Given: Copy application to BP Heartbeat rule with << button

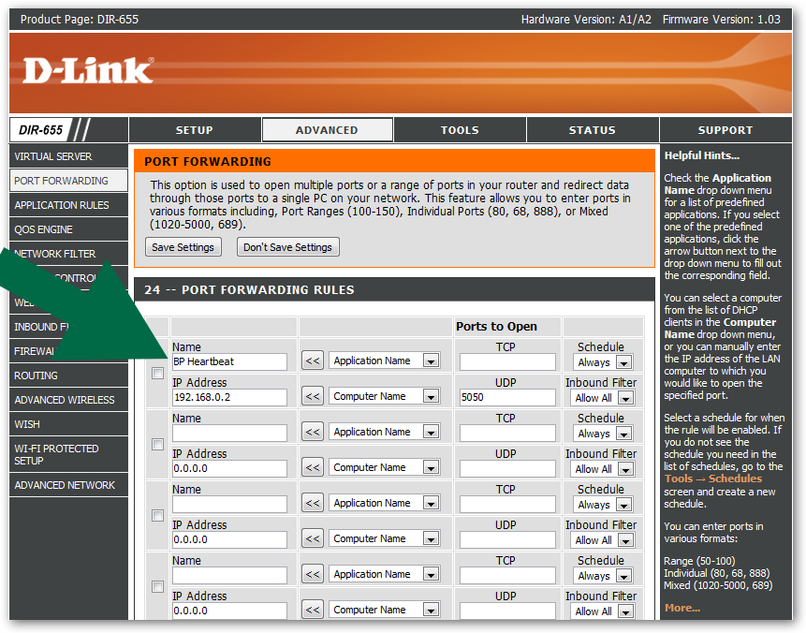Looking at the screenshot, I should click(x=313, y=361).
